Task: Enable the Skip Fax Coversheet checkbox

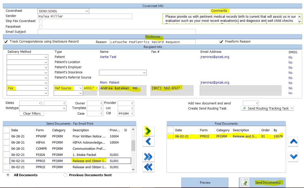Action: coord(41,21)
